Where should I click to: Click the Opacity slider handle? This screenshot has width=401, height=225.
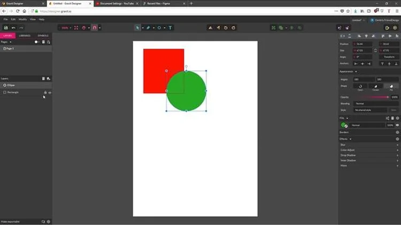[x=388, y=97]
